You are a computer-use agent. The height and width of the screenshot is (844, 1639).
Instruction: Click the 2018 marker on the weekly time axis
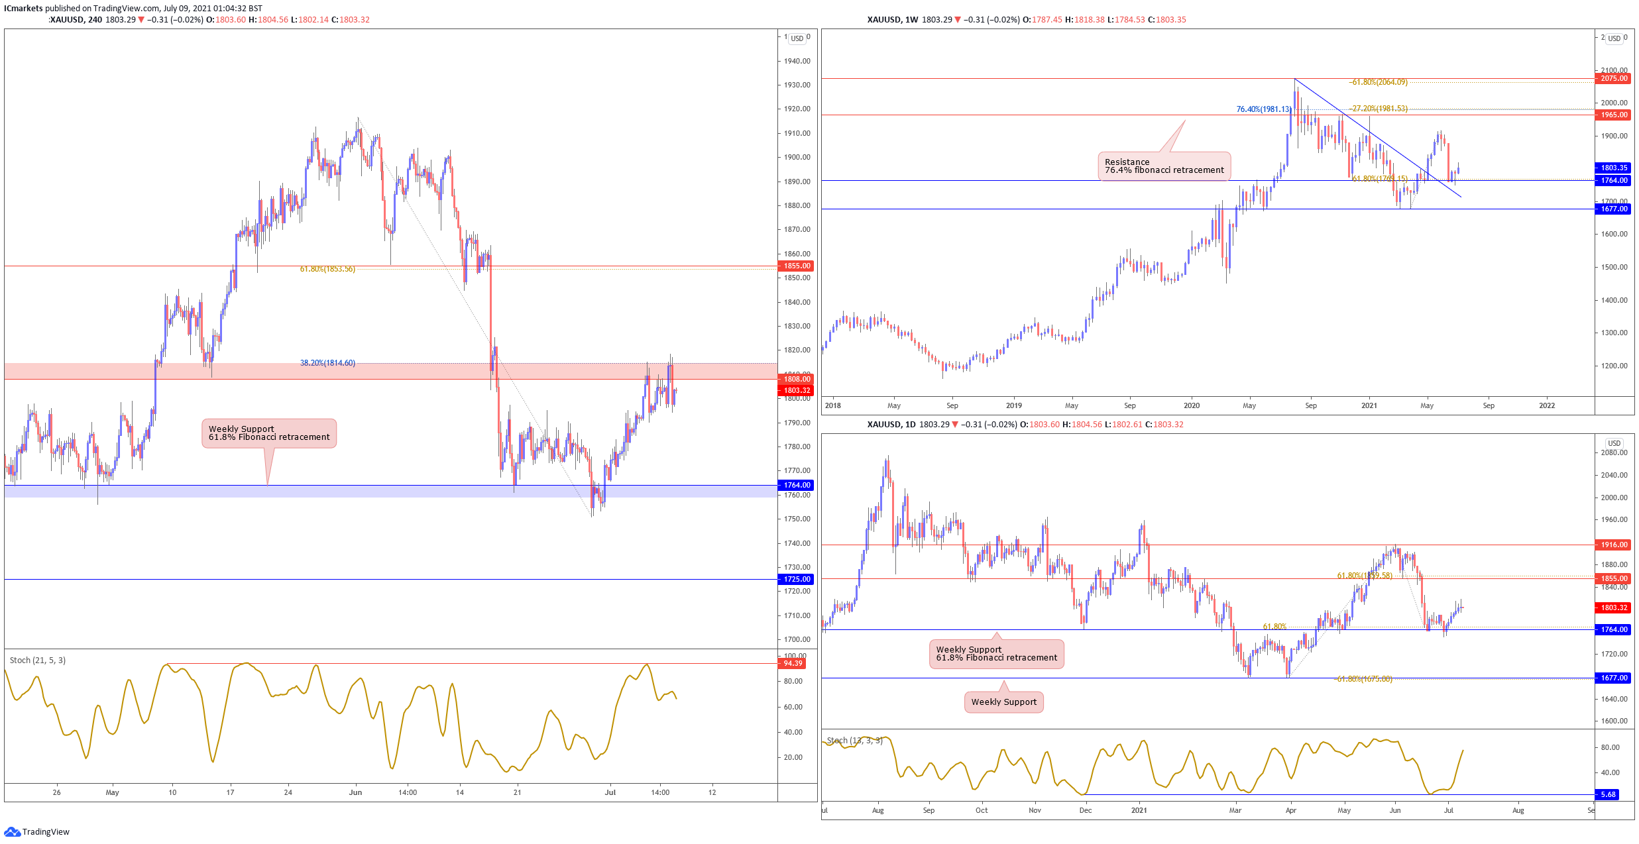tap(833, 405)
